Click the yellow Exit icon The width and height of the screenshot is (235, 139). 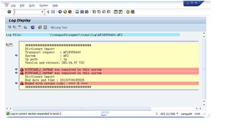pyautogui.click(x=65, y=12)
